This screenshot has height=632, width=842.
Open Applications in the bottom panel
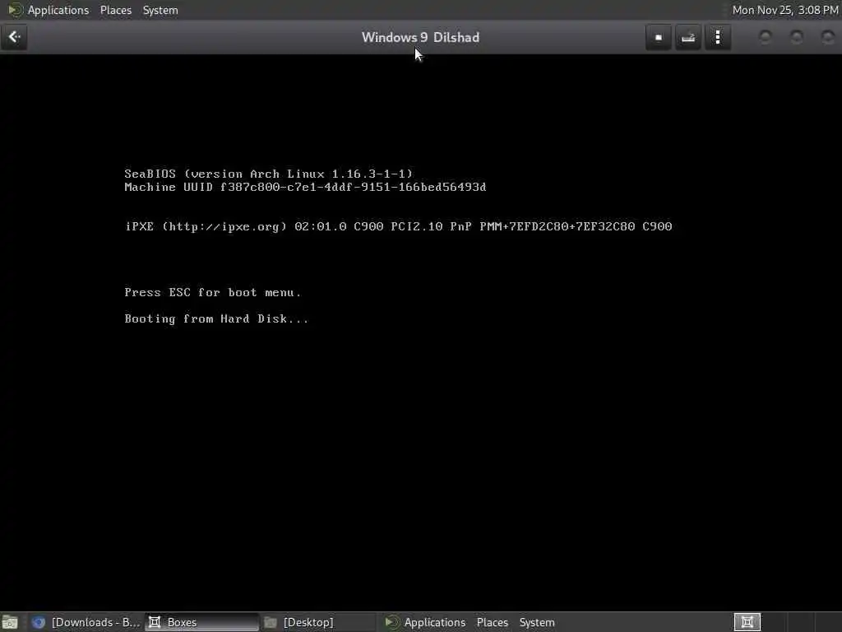(x=434, y=622)
